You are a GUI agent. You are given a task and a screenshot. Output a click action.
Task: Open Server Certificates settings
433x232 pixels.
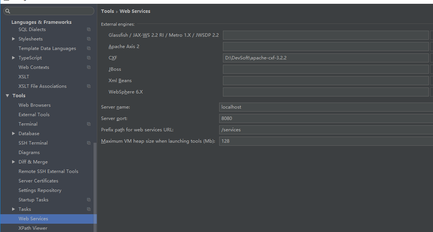pyautogui.click(x=38, y=181)
